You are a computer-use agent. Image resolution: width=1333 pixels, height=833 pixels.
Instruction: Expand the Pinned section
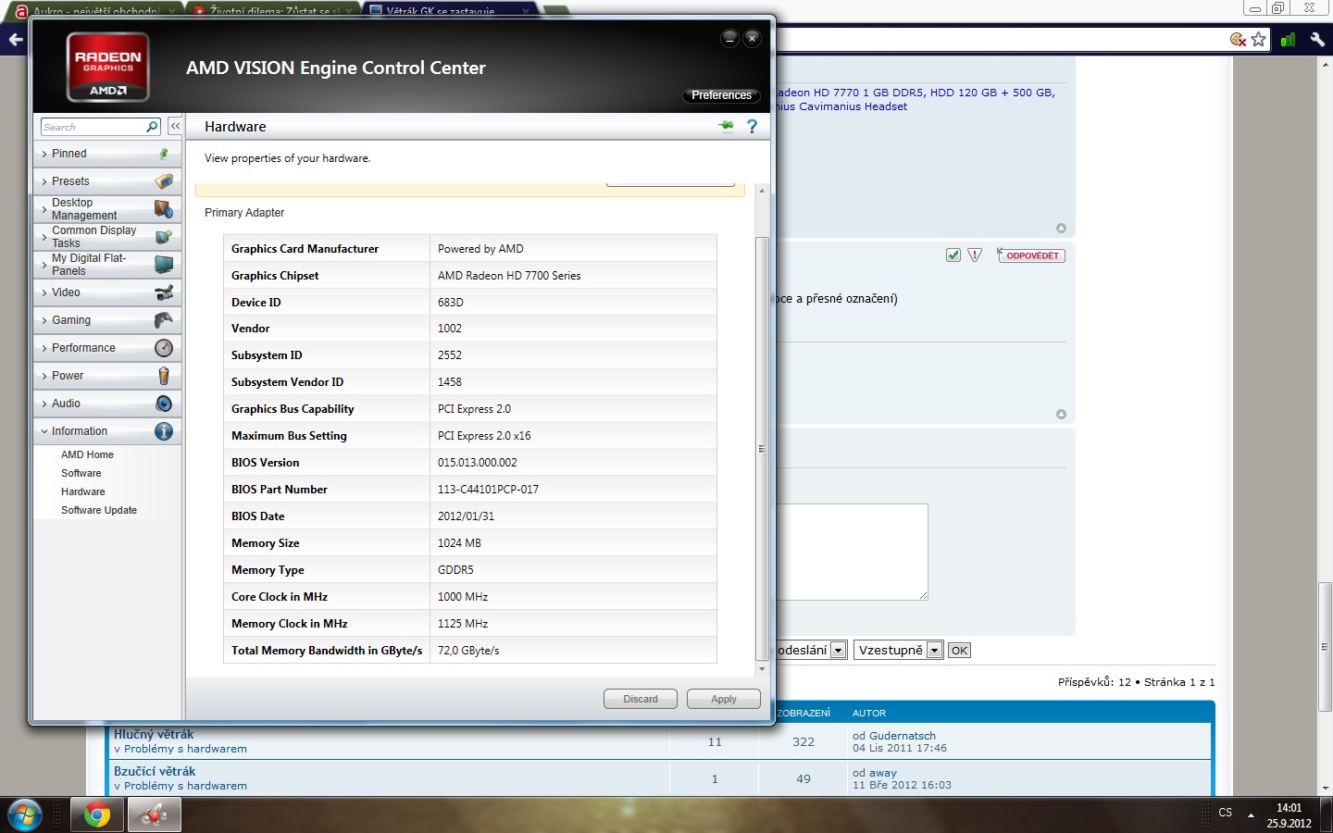click(x=107, y=154)
